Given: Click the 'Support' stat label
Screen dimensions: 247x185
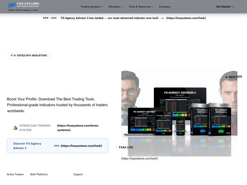Looking at the screenshot, I should (78, 174).
